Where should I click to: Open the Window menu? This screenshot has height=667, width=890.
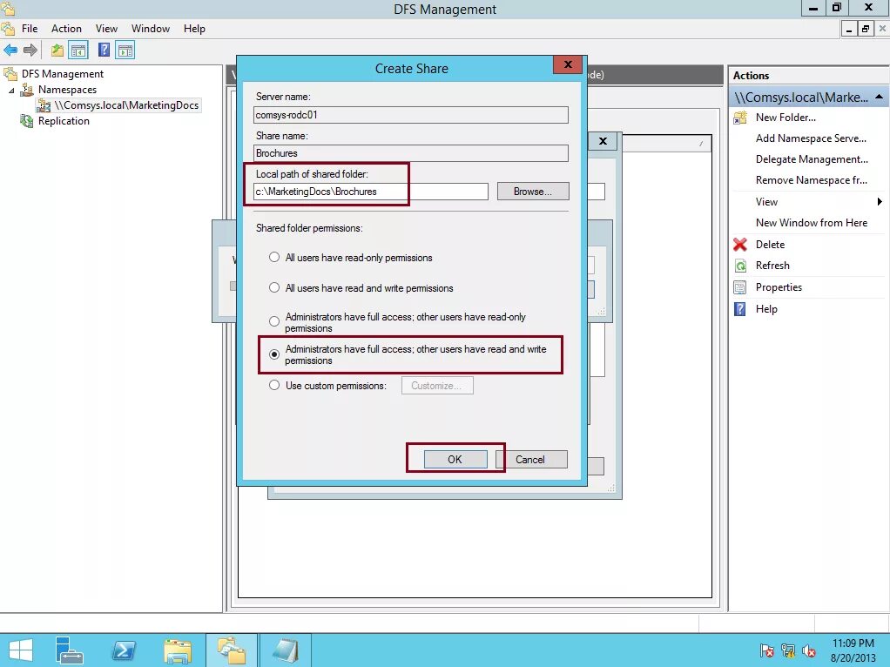151,29
